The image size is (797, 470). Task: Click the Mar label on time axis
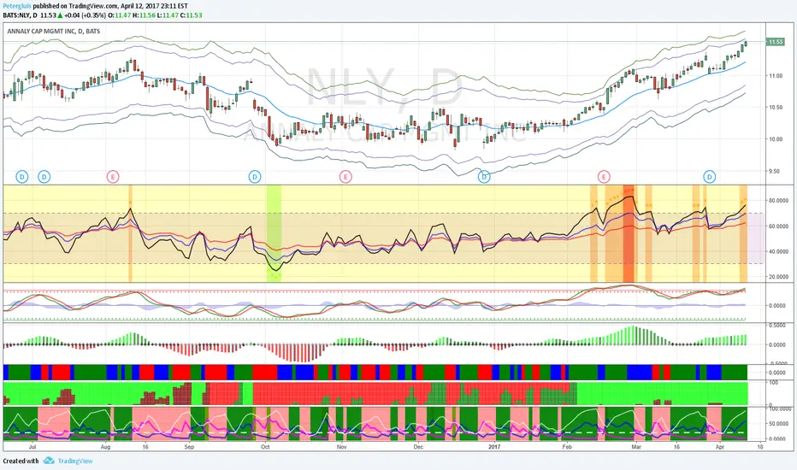coord(636,447)
